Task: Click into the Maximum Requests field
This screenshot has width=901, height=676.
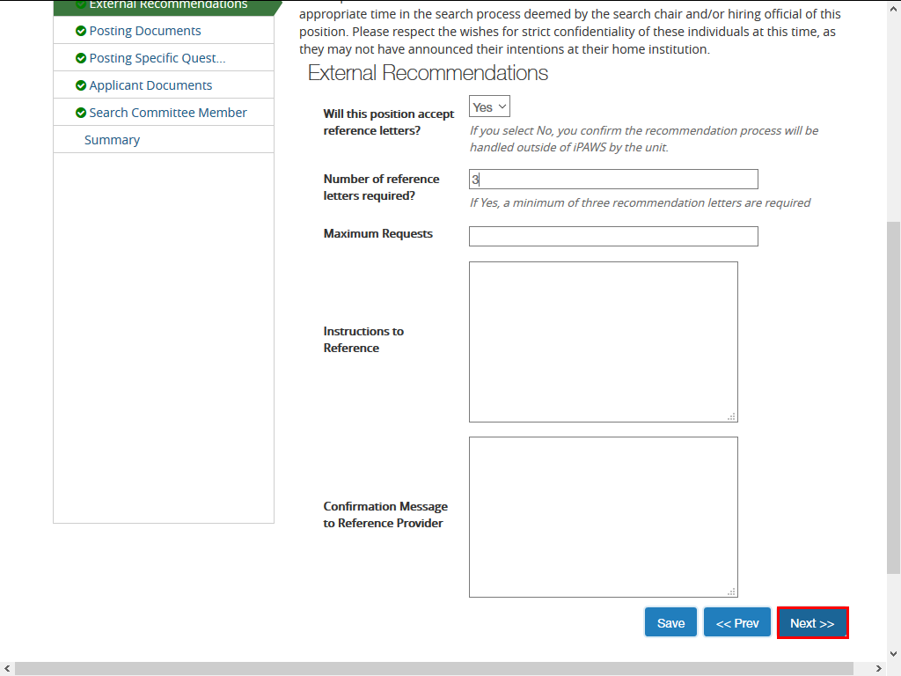Action: click(x=613, y=236)
